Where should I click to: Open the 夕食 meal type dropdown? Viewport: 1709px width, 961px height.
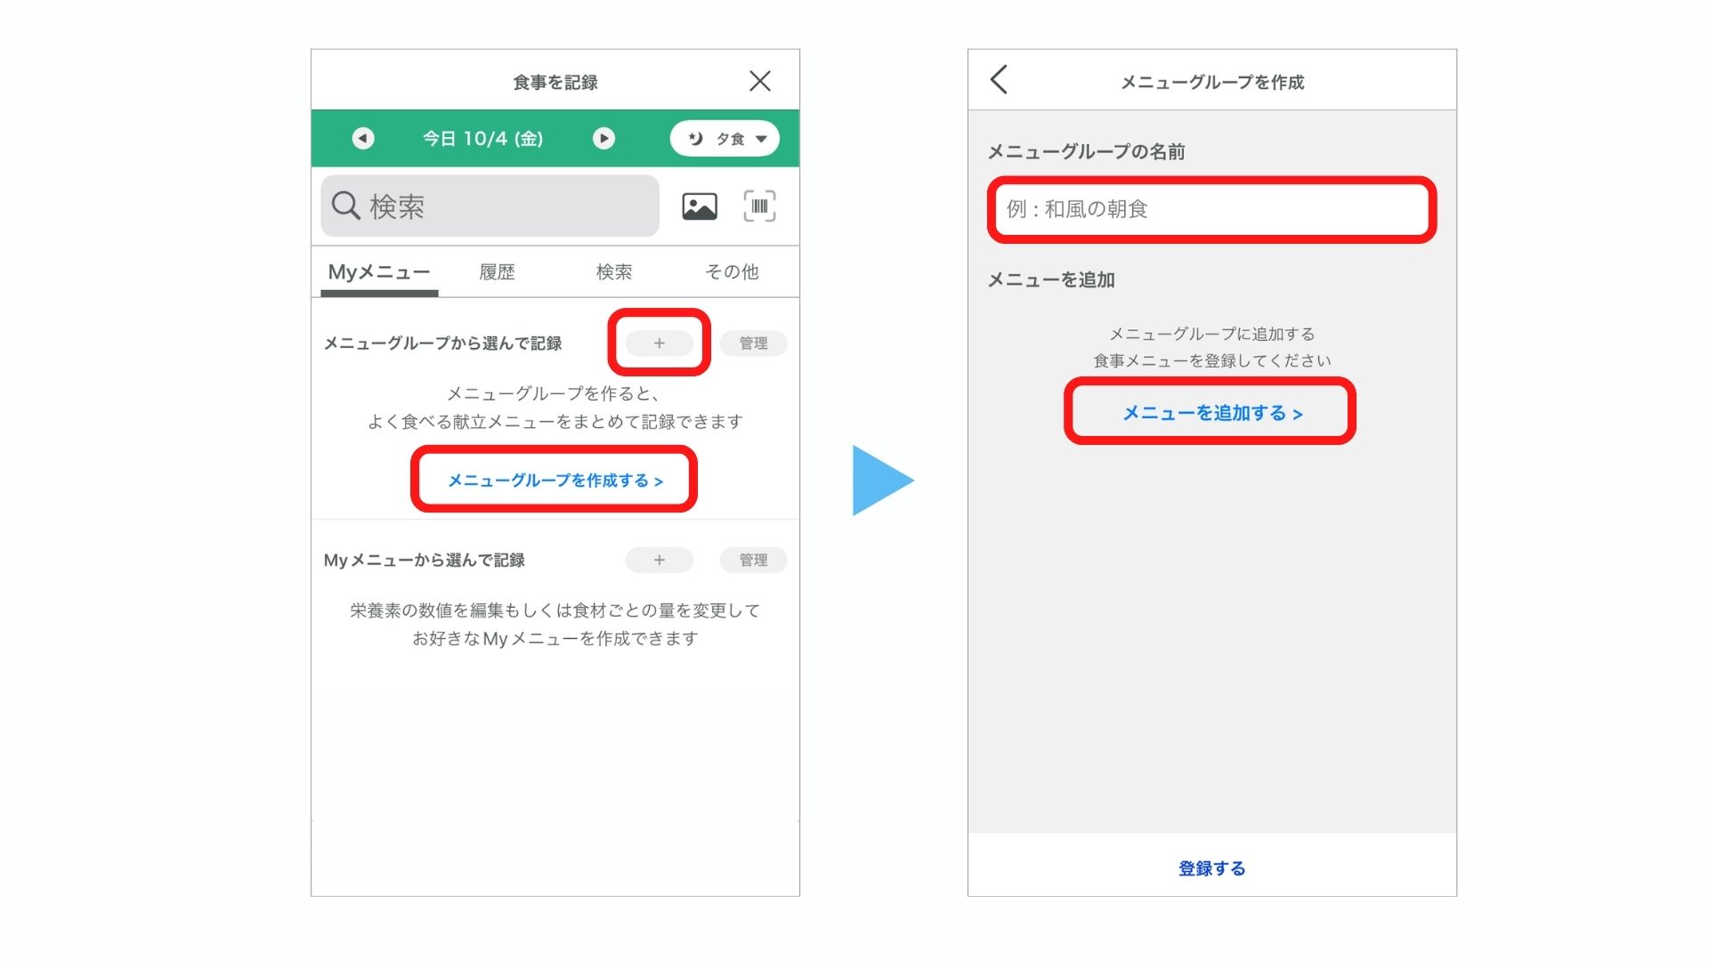point(725,139)
